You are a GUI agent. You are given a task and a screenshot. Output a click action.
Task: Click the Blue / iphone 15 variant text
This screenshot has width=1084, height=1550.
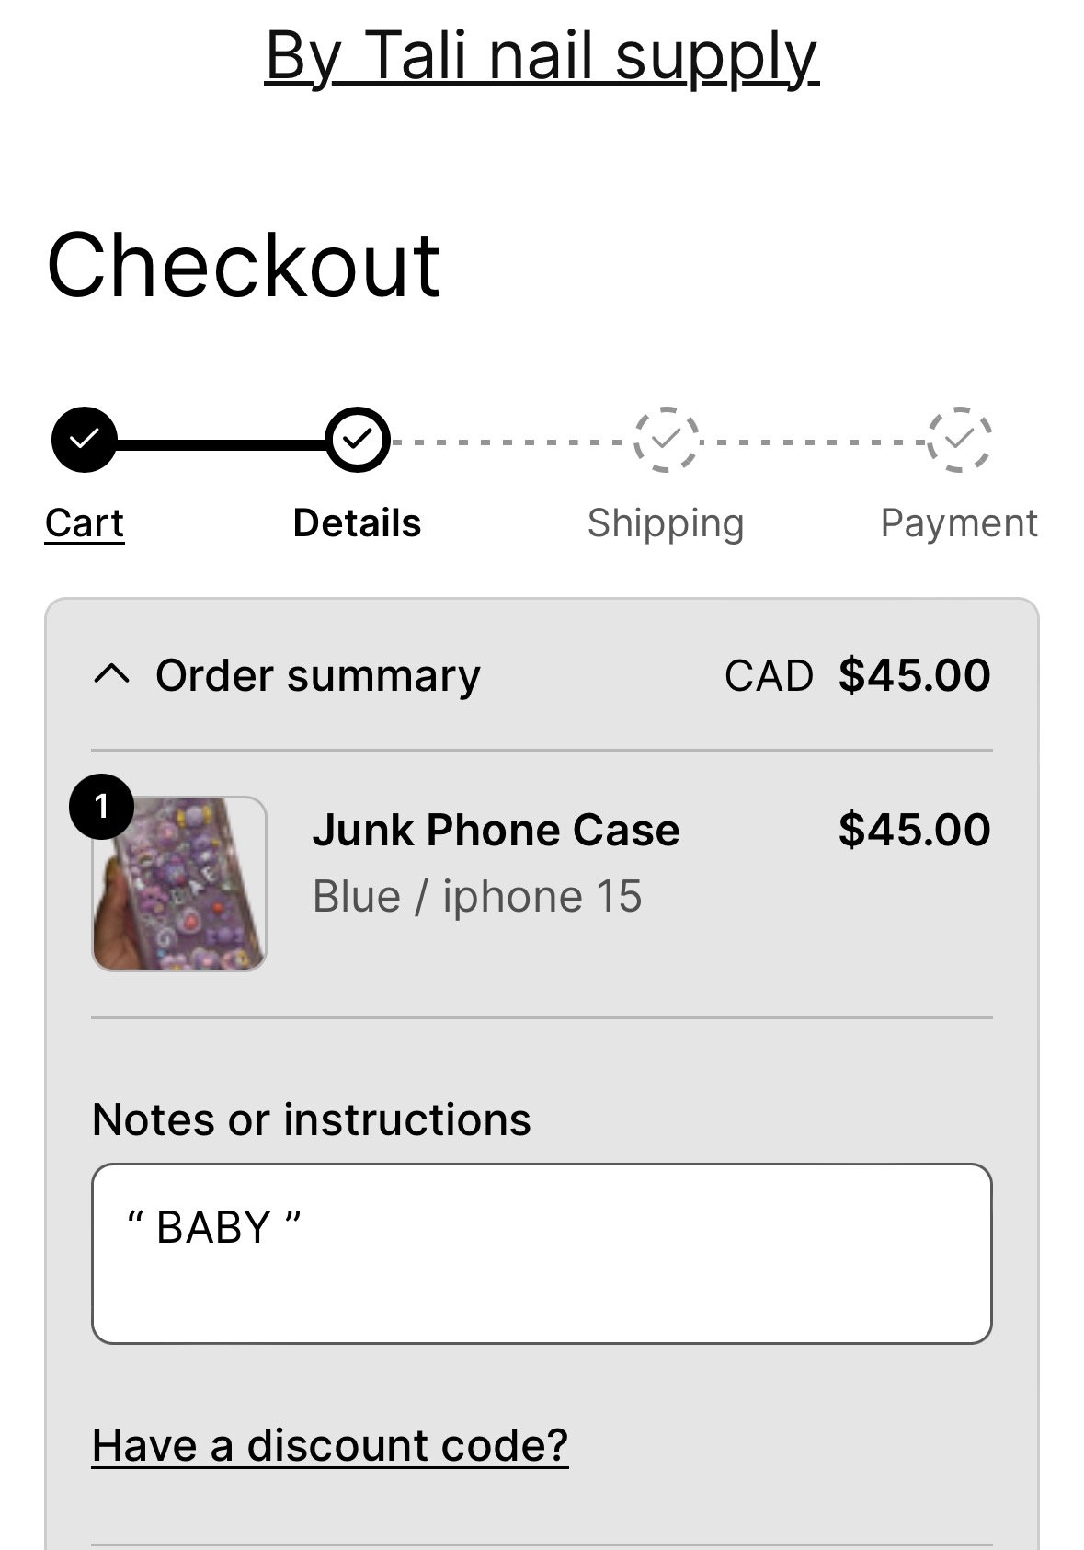coord(477,897)
